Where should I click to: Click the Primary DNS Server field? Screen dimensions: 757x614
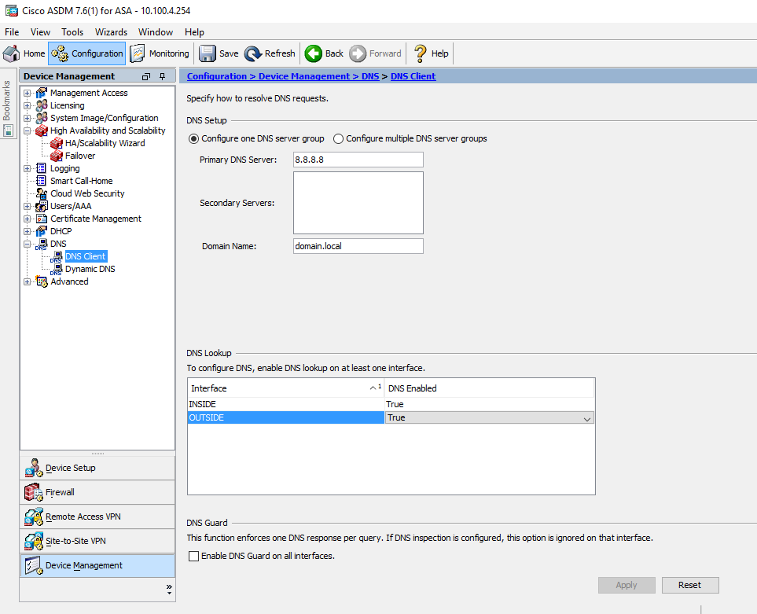coord(358,160)
